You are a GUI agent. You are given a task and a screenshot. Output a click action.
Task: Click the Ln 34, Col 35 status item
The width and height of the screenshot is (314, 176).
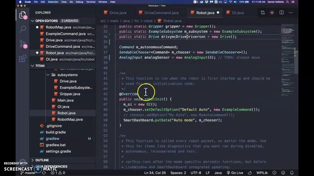155,173
